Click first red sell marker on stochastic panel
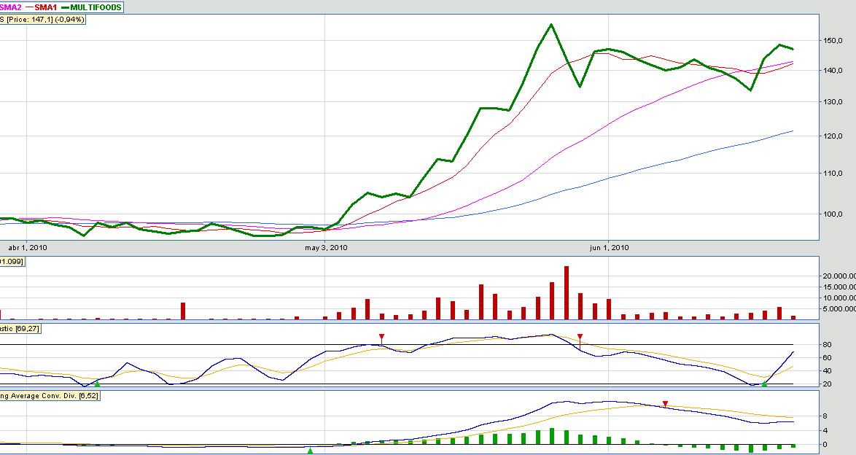Viewport: 856px width, 455px height. click(381, 336)
